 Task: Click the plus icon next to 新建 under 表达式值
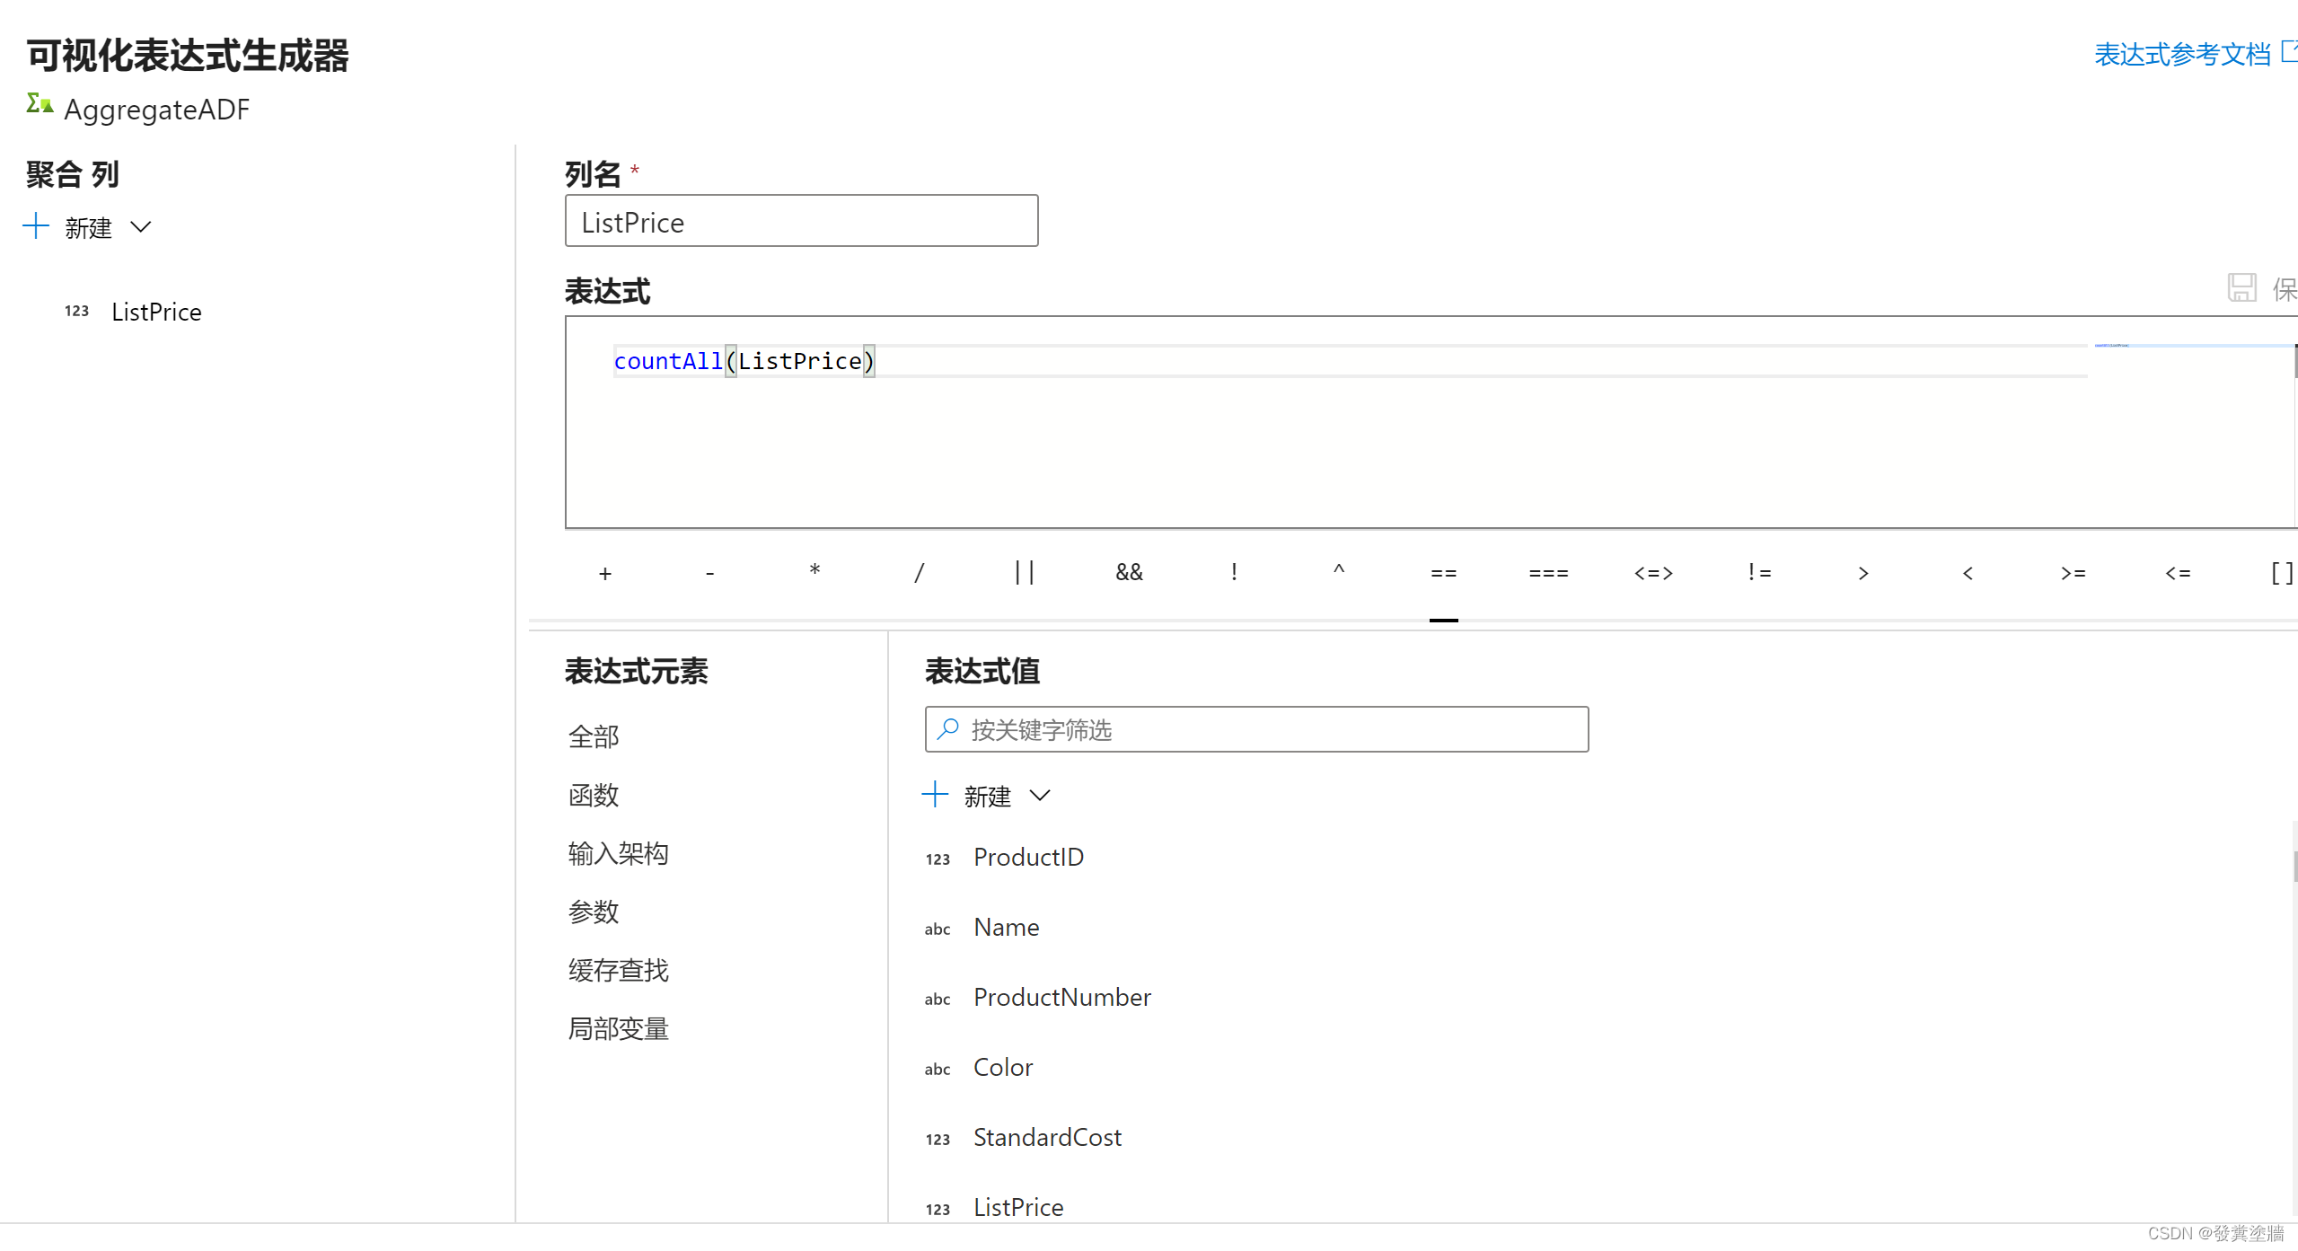click(x=935, y=794)
